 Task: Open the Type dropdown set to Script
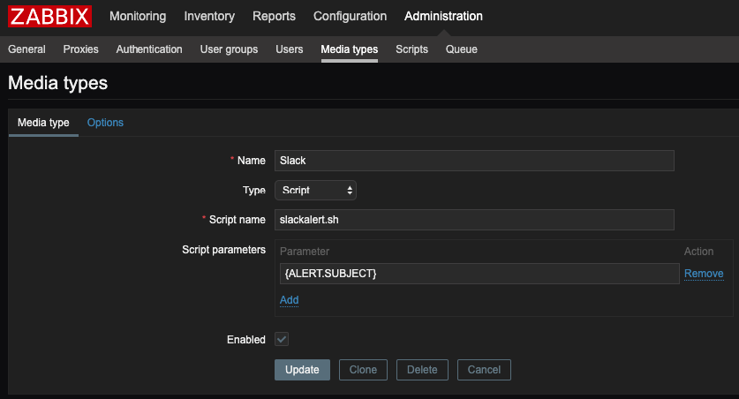(315, 191)
